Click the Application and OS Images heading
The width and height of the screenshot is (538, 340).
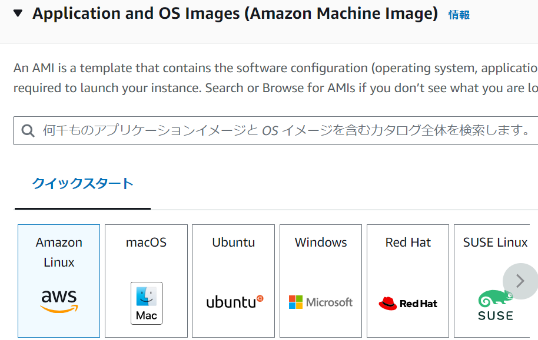[235, 14]
